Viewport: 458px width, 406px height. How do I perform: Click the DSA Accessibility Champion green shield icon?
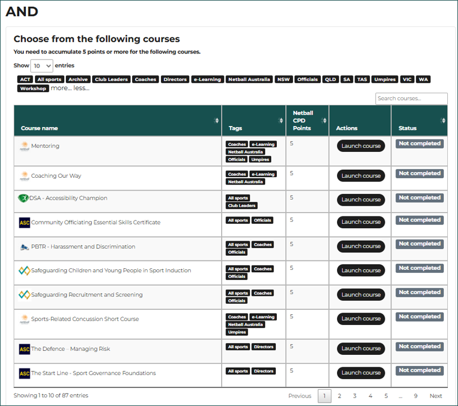coord(23,198)
